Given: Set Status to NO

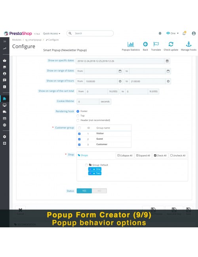Looking at the screenshot, I should tap(99, 191).
